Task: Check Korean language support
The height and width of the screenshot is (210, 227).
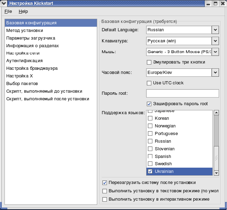Action: [150, 118]
